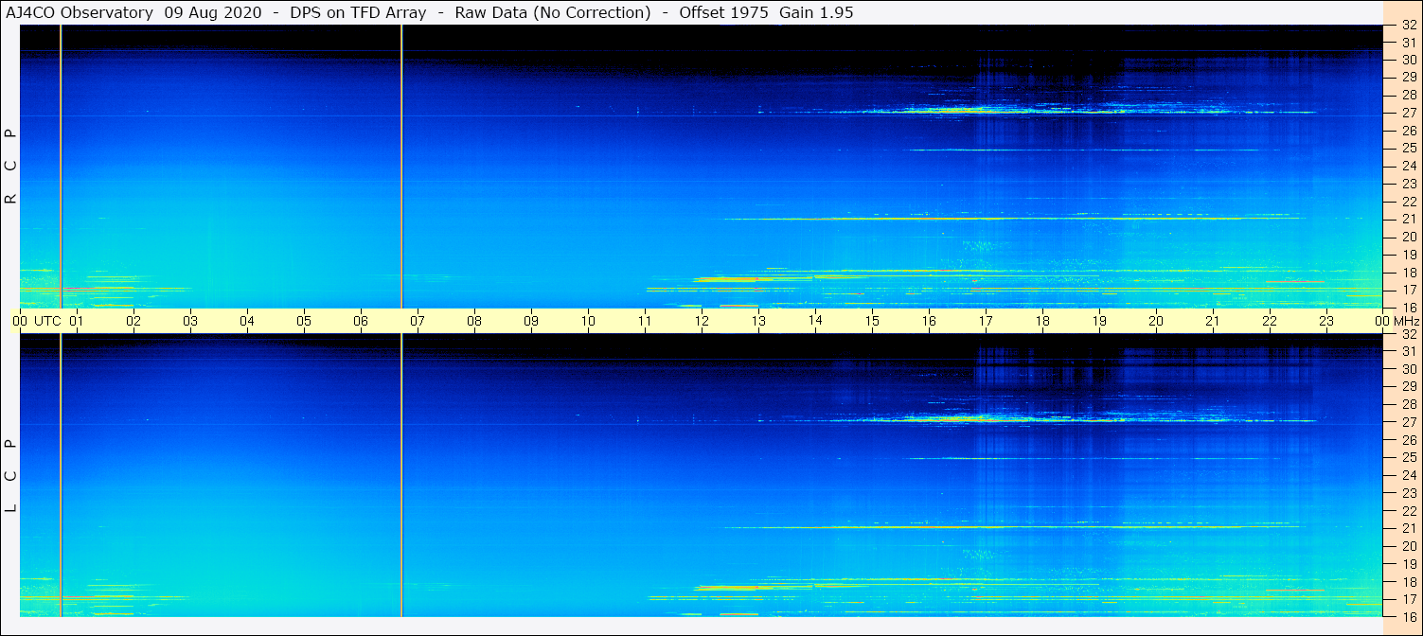Select hour 23 on the time axis

[1326, 321]
